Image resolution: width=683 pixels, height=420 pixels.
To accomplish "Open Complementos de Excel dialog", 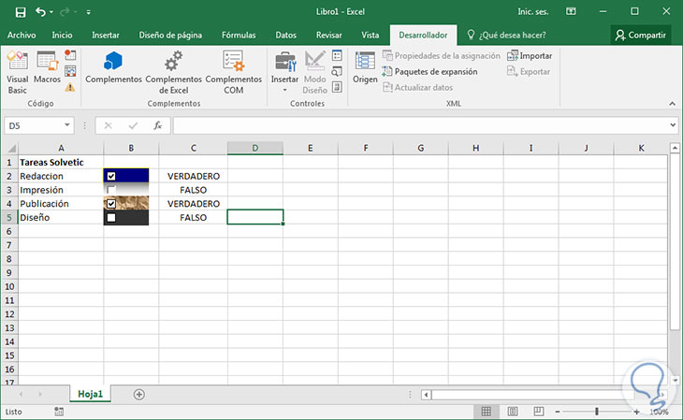I will click(x=173, y=72).
